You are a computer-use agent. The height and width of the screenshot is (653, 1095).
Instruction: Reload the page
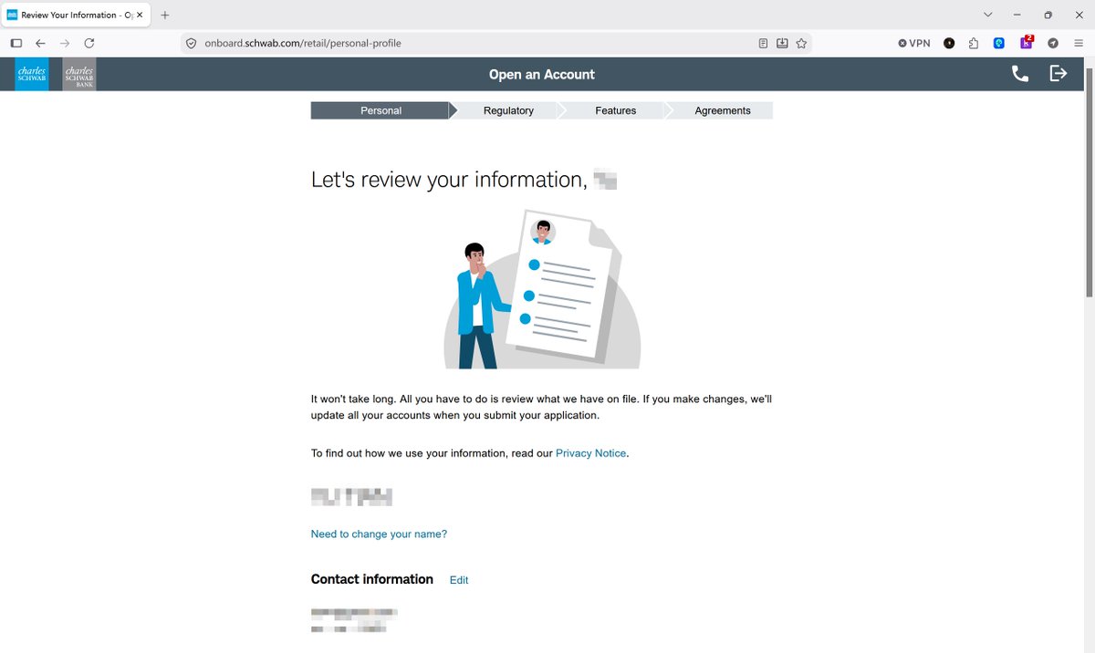point(89,43)
